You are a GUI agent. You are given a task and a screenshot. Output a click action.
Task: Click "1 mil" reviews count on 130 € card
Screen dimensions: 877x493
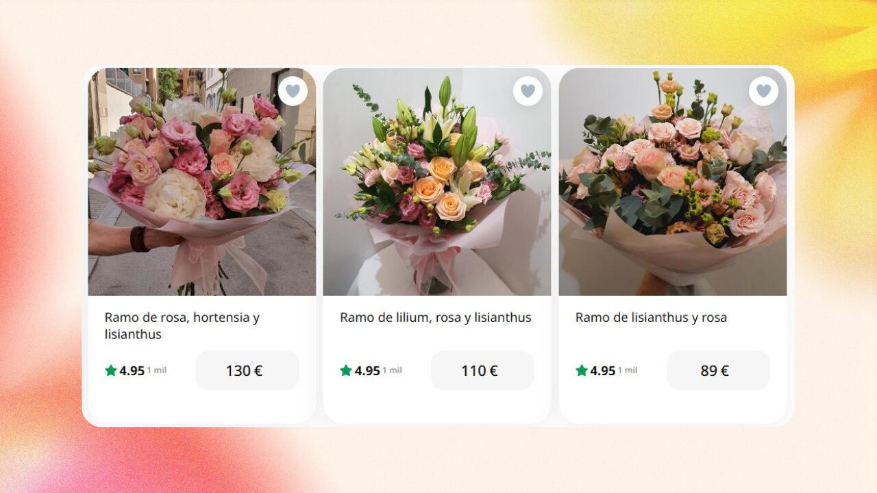157,370
